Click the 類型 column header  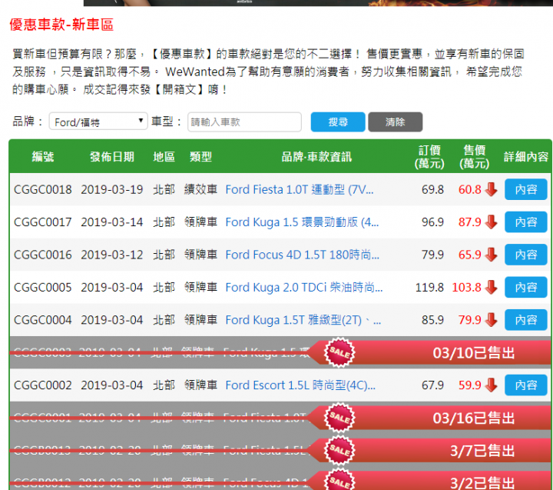tap(200, 156)
